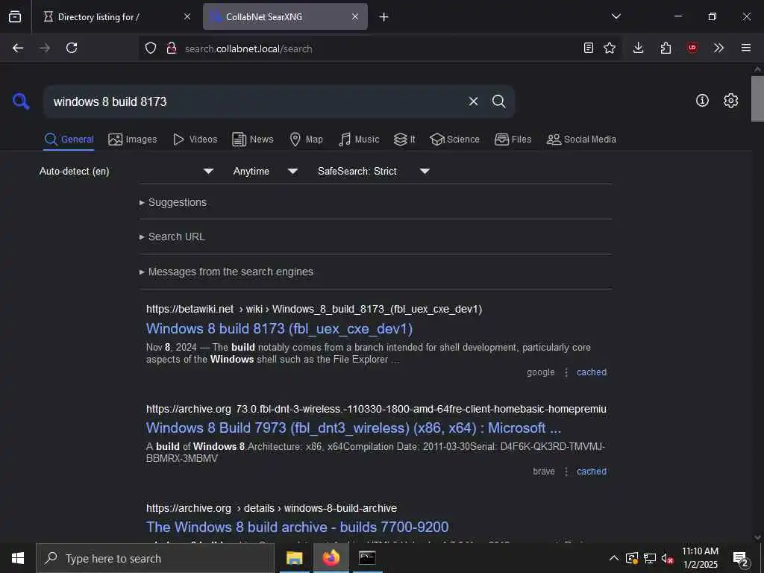Screen dimensions: 764x573
Task: List all tabs dropdown arrow
Action: [616, 16]
